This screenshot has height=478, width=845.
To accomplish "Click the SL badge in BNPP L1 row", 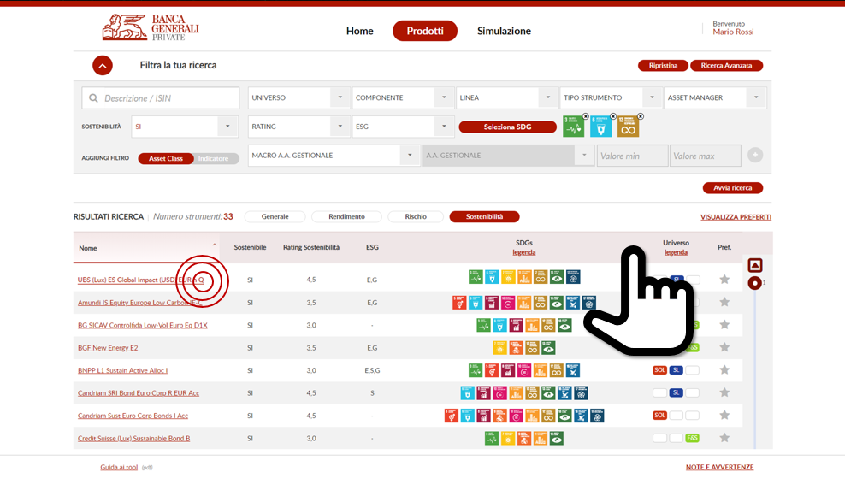I will tap(676, 370).
